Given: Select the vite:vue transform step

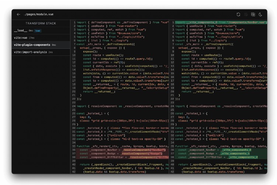Looking at the screenshot, I should pos(41,38).
